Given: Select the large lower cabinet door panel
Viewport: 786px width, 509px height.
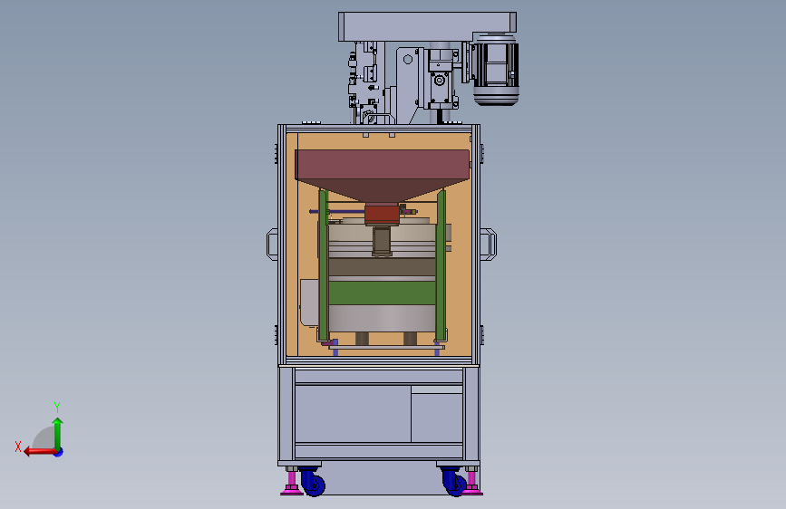Looking at the screenshot, I should [x=353, y=414].
